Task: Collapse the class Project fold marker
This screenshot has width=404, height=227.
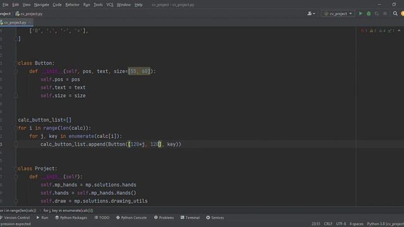Action: click(16, 169)
